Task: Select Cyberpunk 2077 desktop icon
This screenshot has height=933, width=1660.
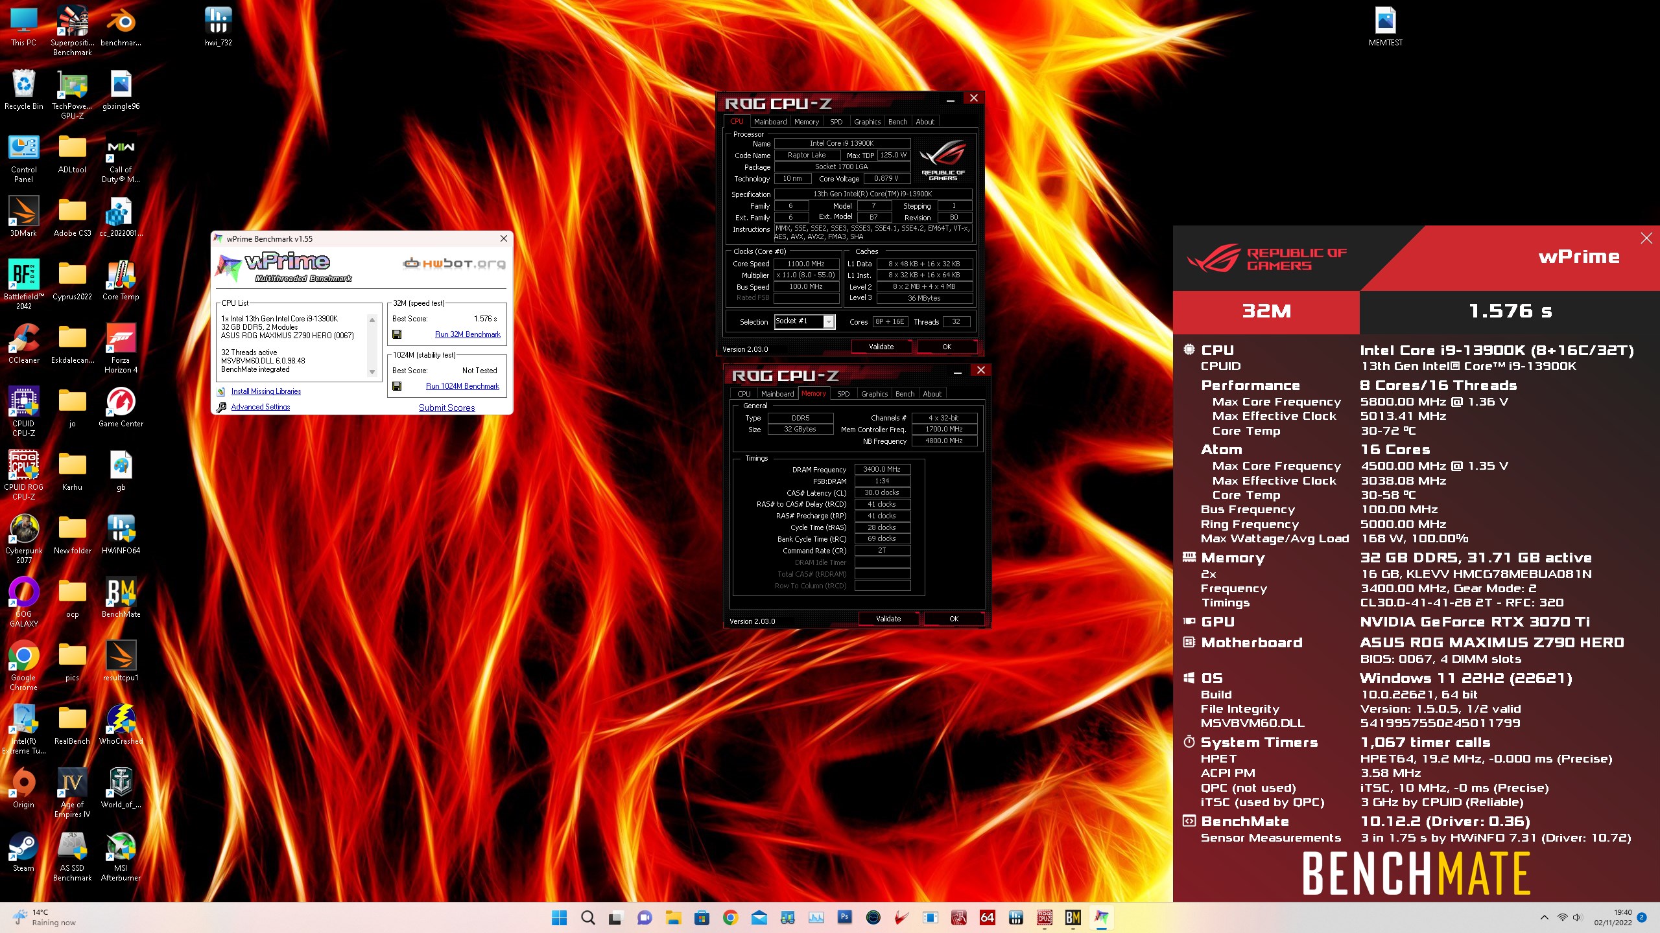Action: point(23,538)
